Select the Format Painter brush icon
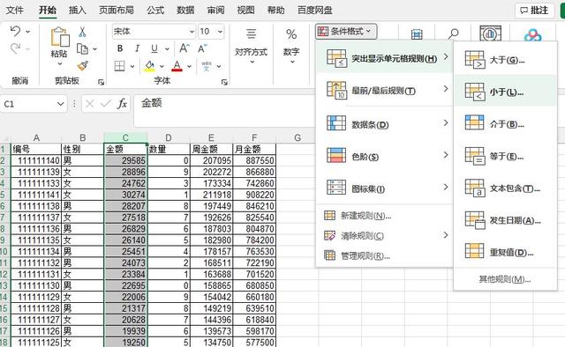This screenshot has height=347, width=565. 83,66
